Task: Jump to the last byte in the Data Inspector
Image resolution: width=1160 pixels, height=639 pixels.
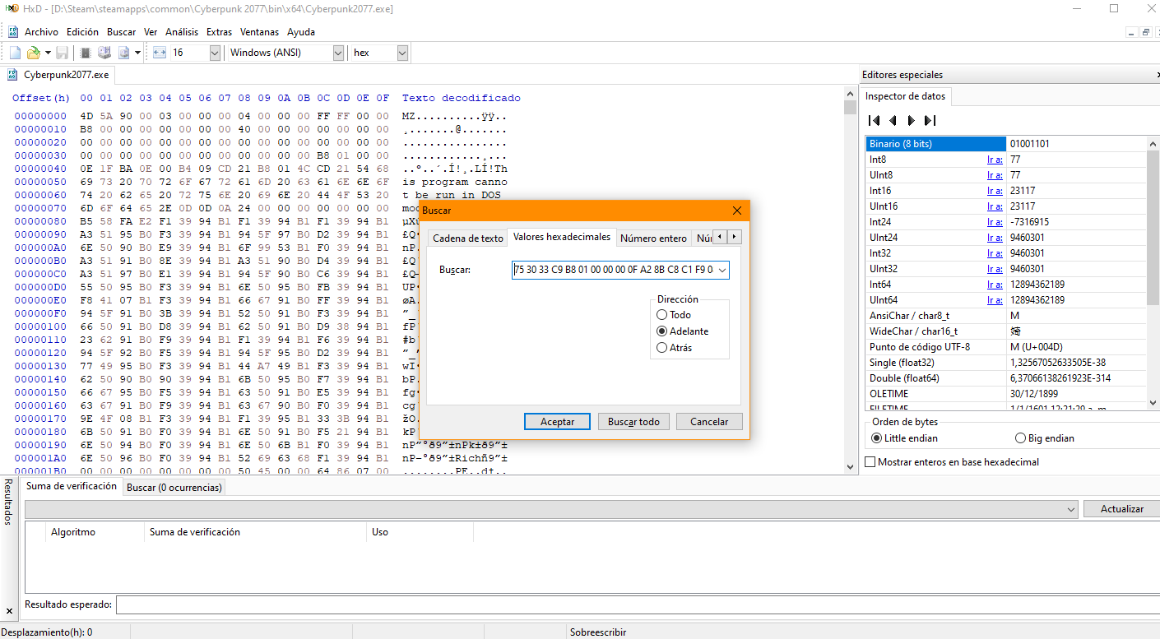Action: click(930, 121)
